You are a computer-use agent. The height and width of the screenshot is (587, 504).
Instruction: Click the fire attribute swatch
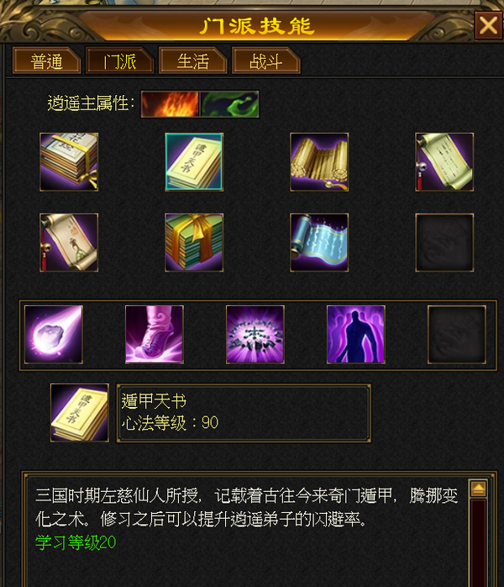coord(171,104)
